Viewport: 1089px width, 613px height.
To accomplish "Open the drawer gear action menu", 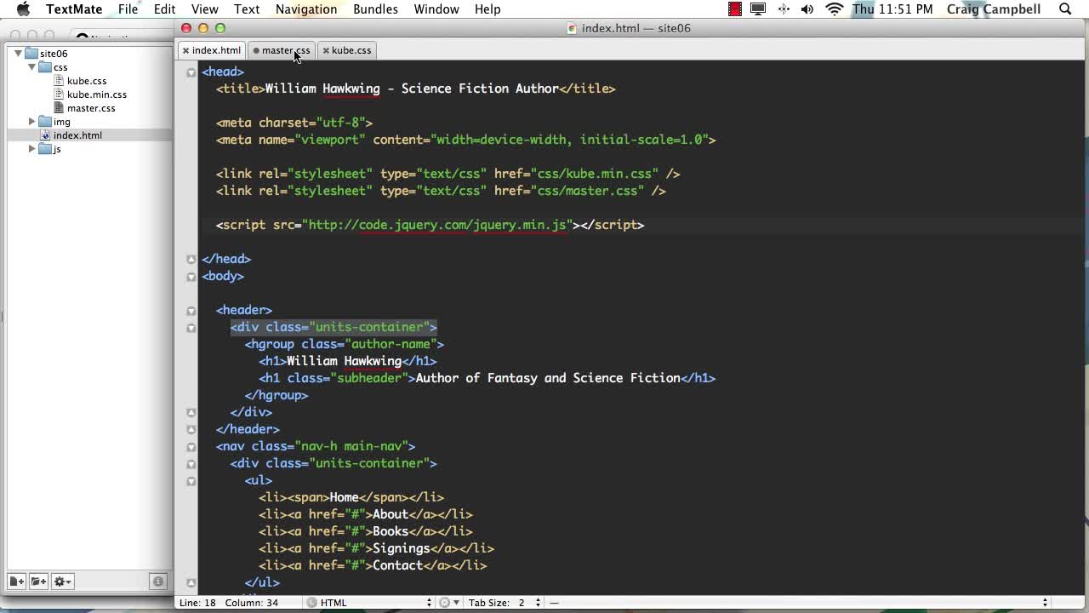I will [62, 581].
